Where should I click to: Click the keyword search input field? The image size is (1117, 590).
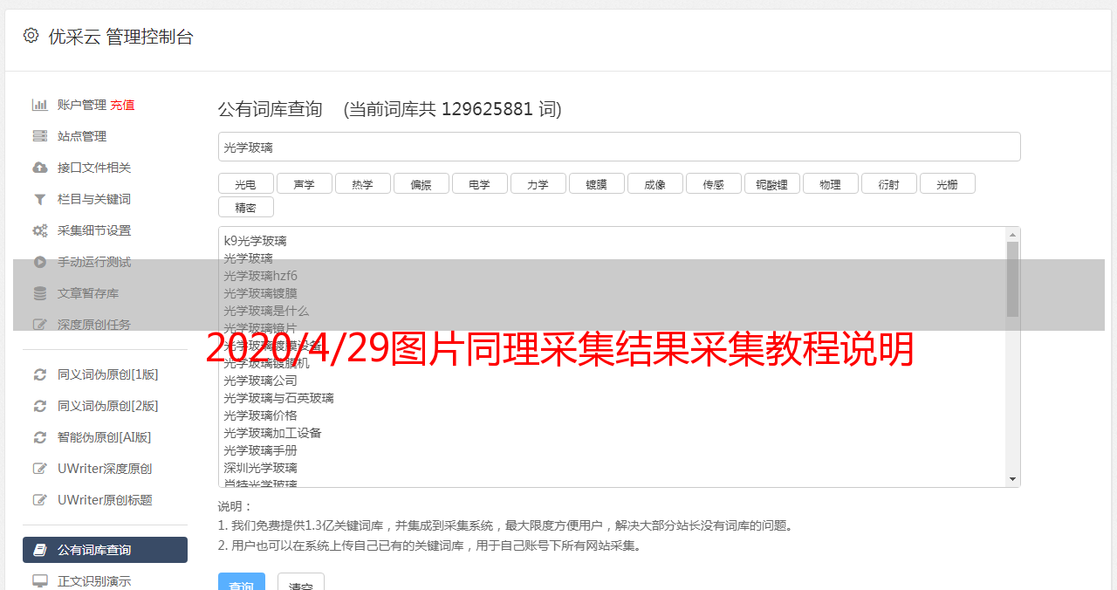(619, 147)
